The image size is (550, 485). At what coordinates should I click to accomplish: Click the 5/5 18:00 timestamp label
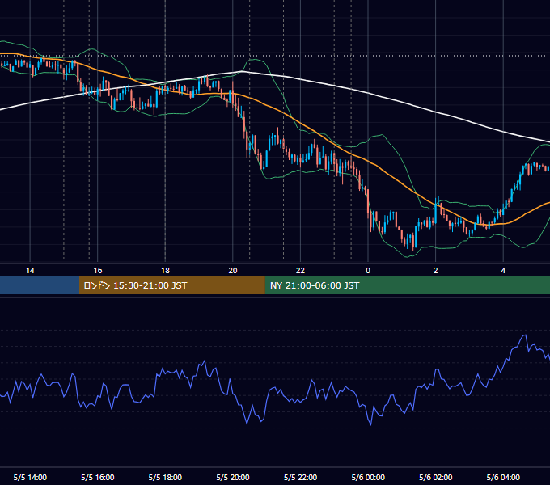165,477
